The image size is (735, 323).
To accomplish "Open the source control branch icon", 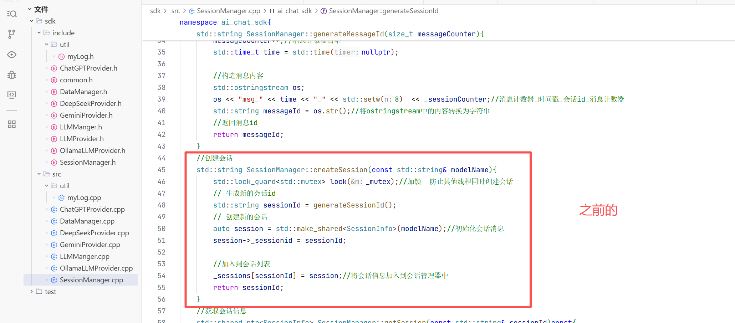I will click(x=12, y=34).
